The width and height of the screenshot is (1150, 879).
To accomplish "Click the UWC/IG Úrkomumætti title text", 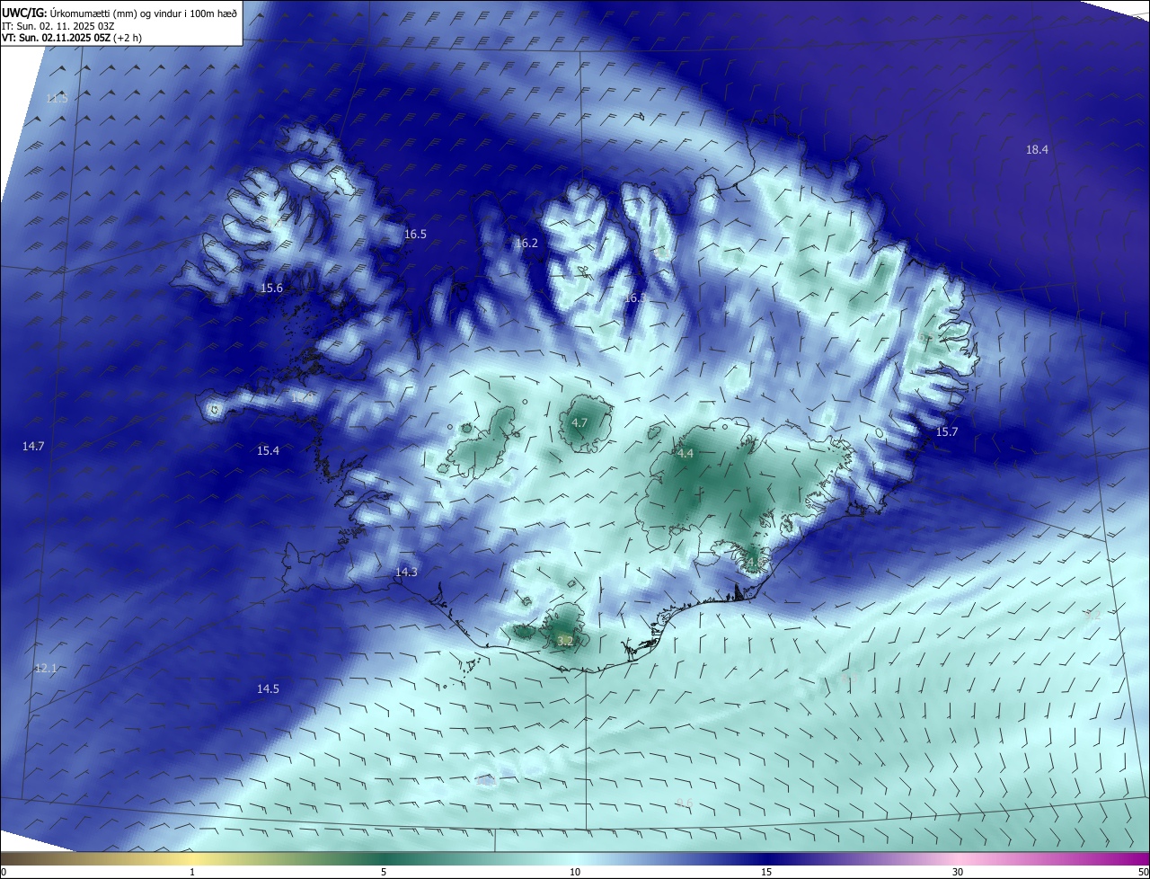I will [119, 13].
